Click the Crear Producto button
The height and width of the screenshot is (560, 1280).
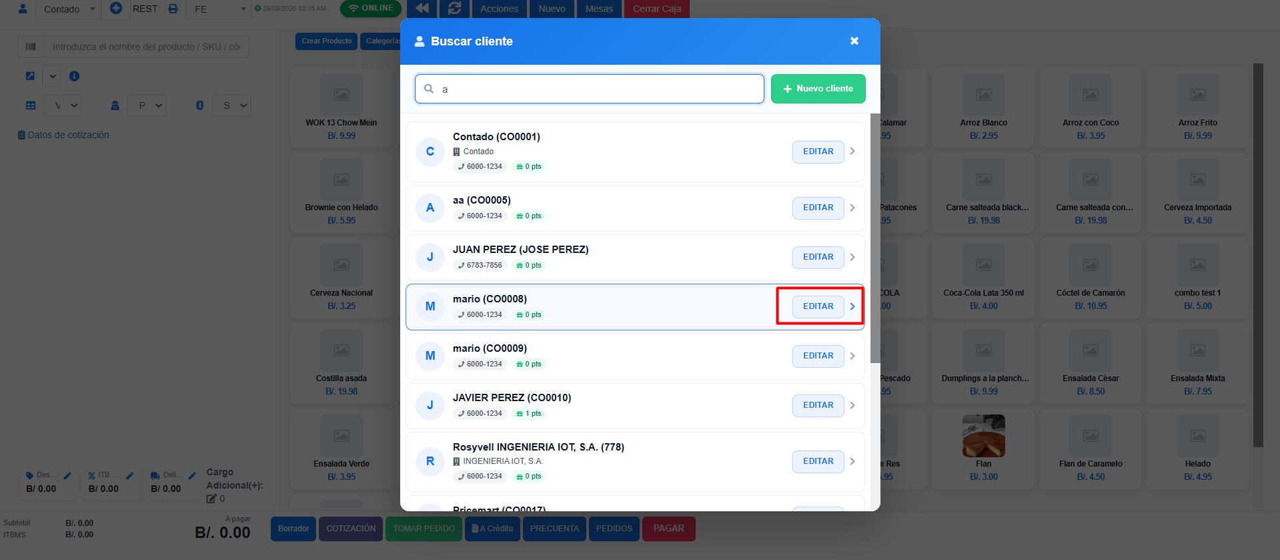[326, 41]
